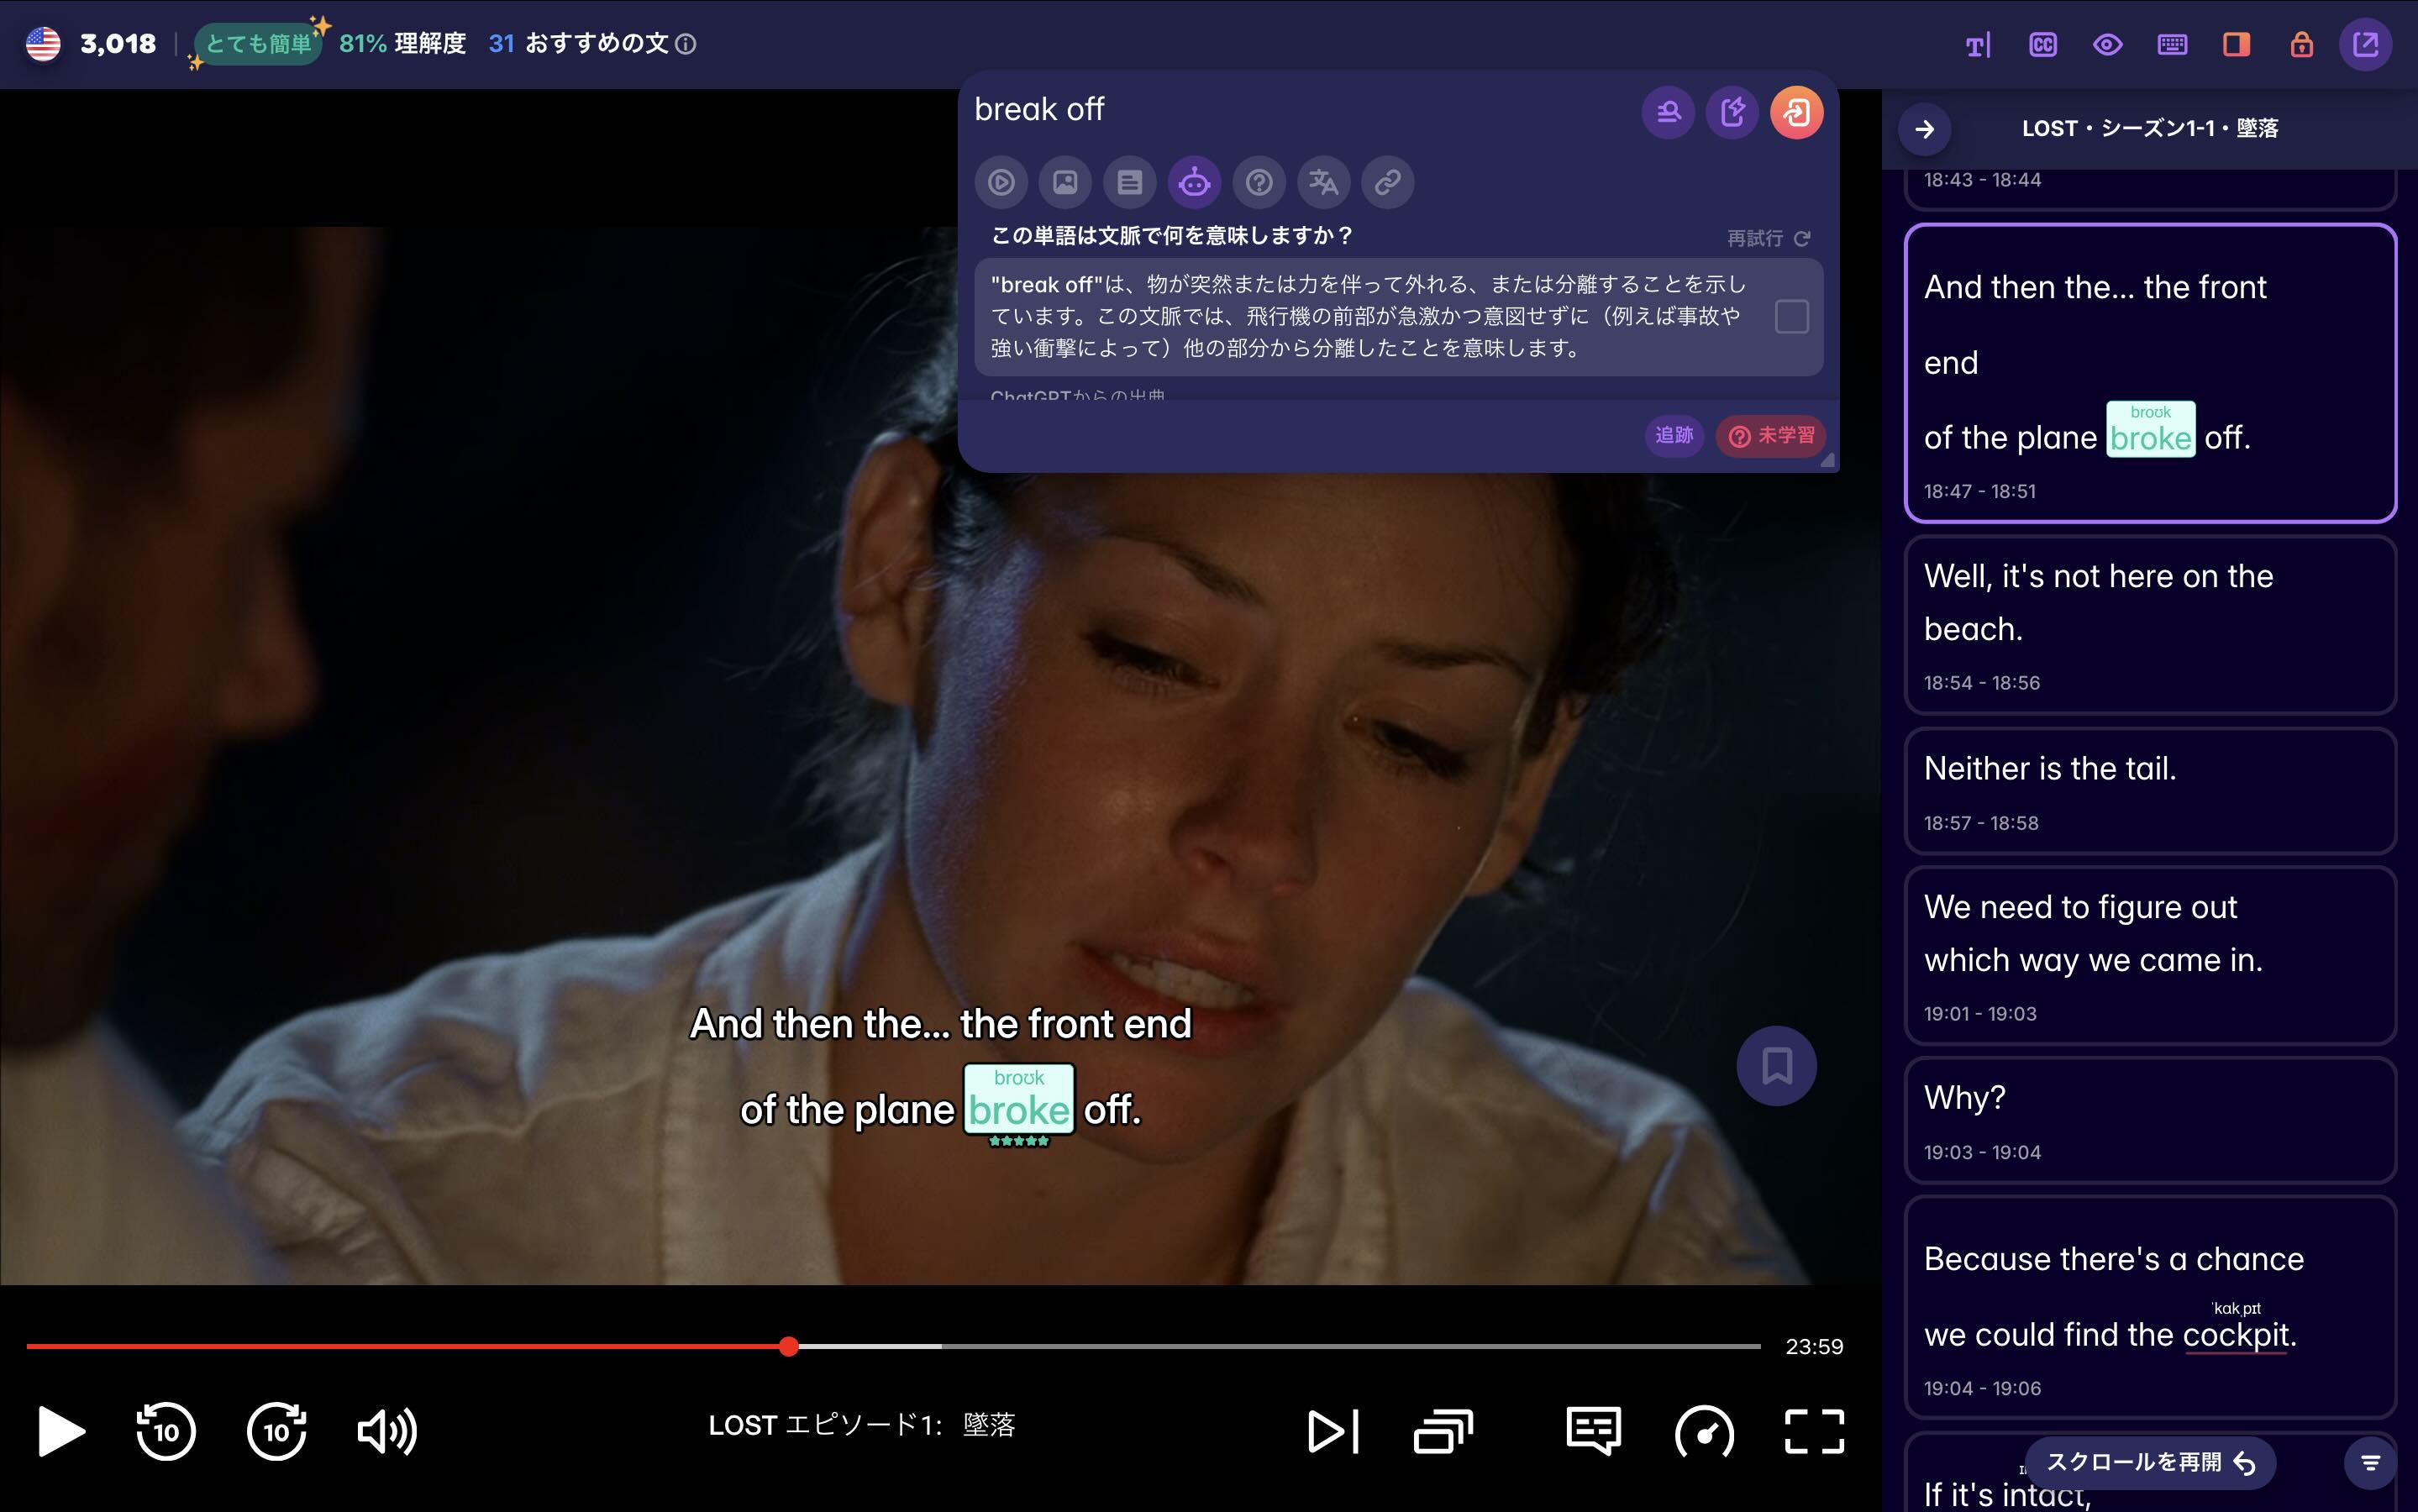This screenshot has width=2418, height=1512.
Task: Toggle closed captions with the CC icon
Action: point(2044,44)
